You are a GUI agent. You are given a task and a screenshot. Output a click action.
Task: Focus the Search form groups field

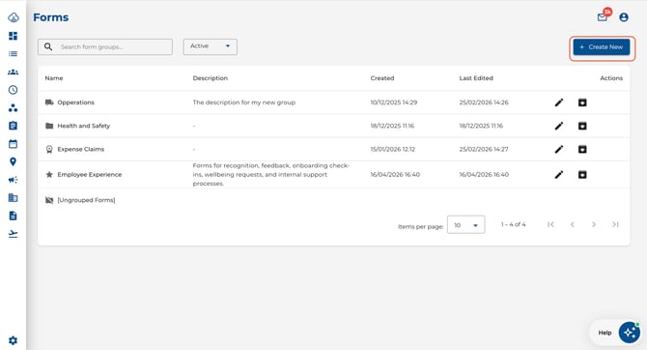coord(105,46)
